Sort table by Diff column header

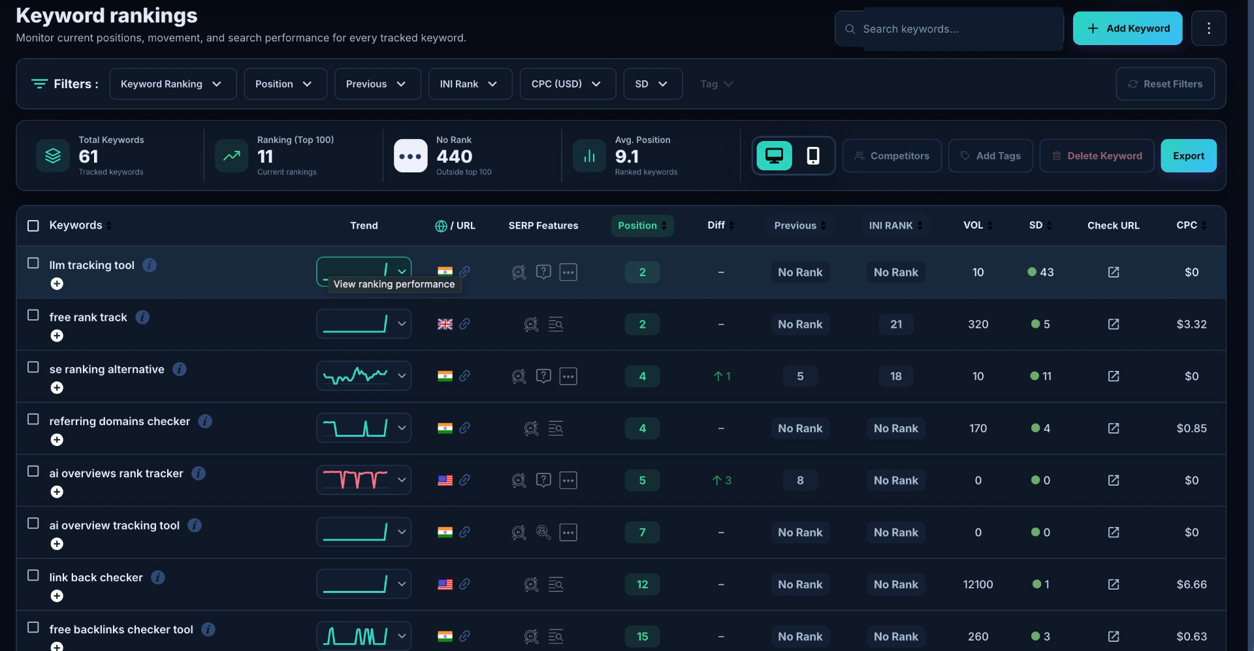tap(720, 225)
